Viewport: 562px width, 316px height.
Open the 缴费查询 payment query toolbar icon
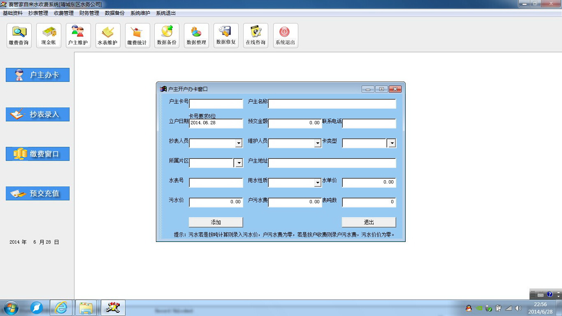click(19, 35)
